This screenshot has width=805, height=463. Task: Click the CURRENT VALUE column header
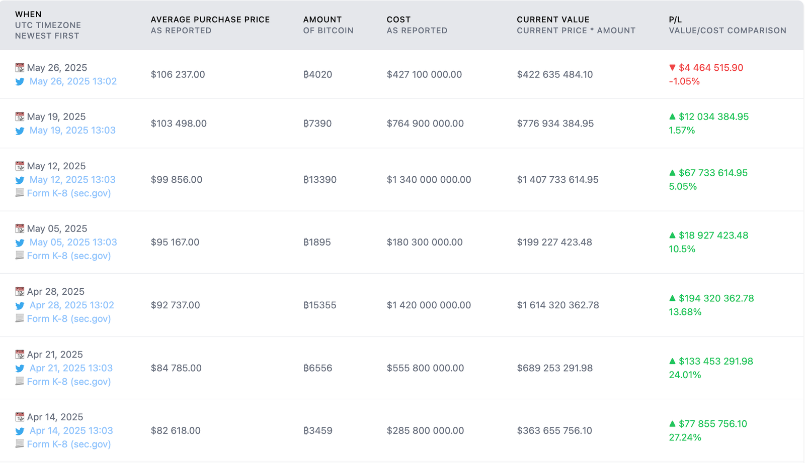coord(552,19)
